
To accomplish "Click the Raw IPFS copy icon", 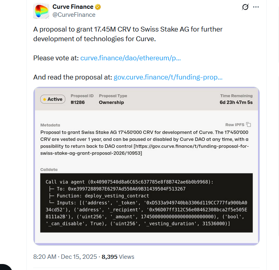I will point(249,125).
